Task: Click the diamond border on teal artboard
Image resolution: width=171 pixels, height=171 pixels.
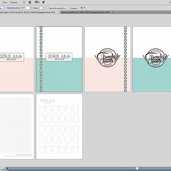Action: click(41, 59)
